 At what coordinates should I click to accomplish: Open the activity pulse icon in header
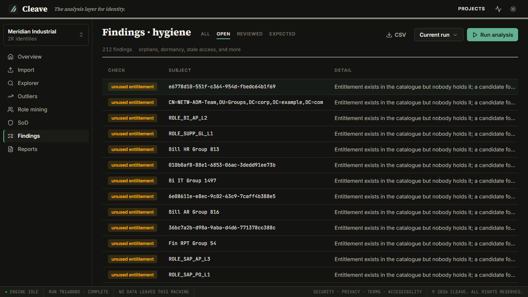498,9
